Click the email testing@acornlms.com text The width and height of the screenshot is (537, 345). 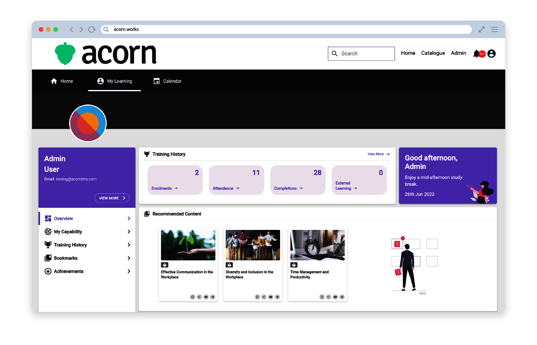pyautogui.click(x=76, y=179)
